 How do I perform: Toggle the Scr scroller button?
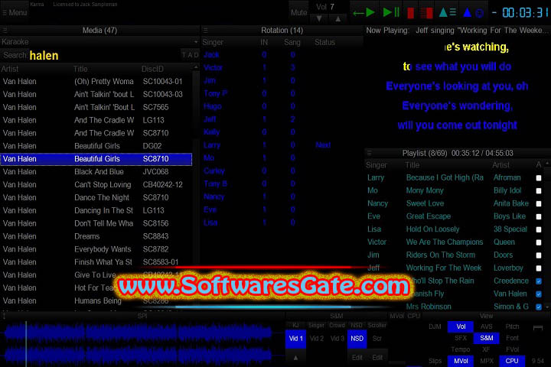click(x=377, y=339)
